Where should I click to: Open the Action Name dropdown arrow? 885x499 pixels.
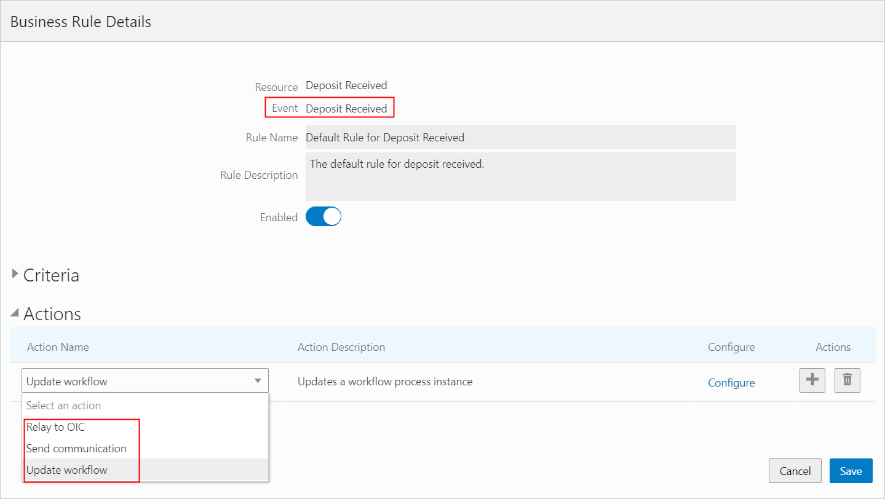pos(258,381)
